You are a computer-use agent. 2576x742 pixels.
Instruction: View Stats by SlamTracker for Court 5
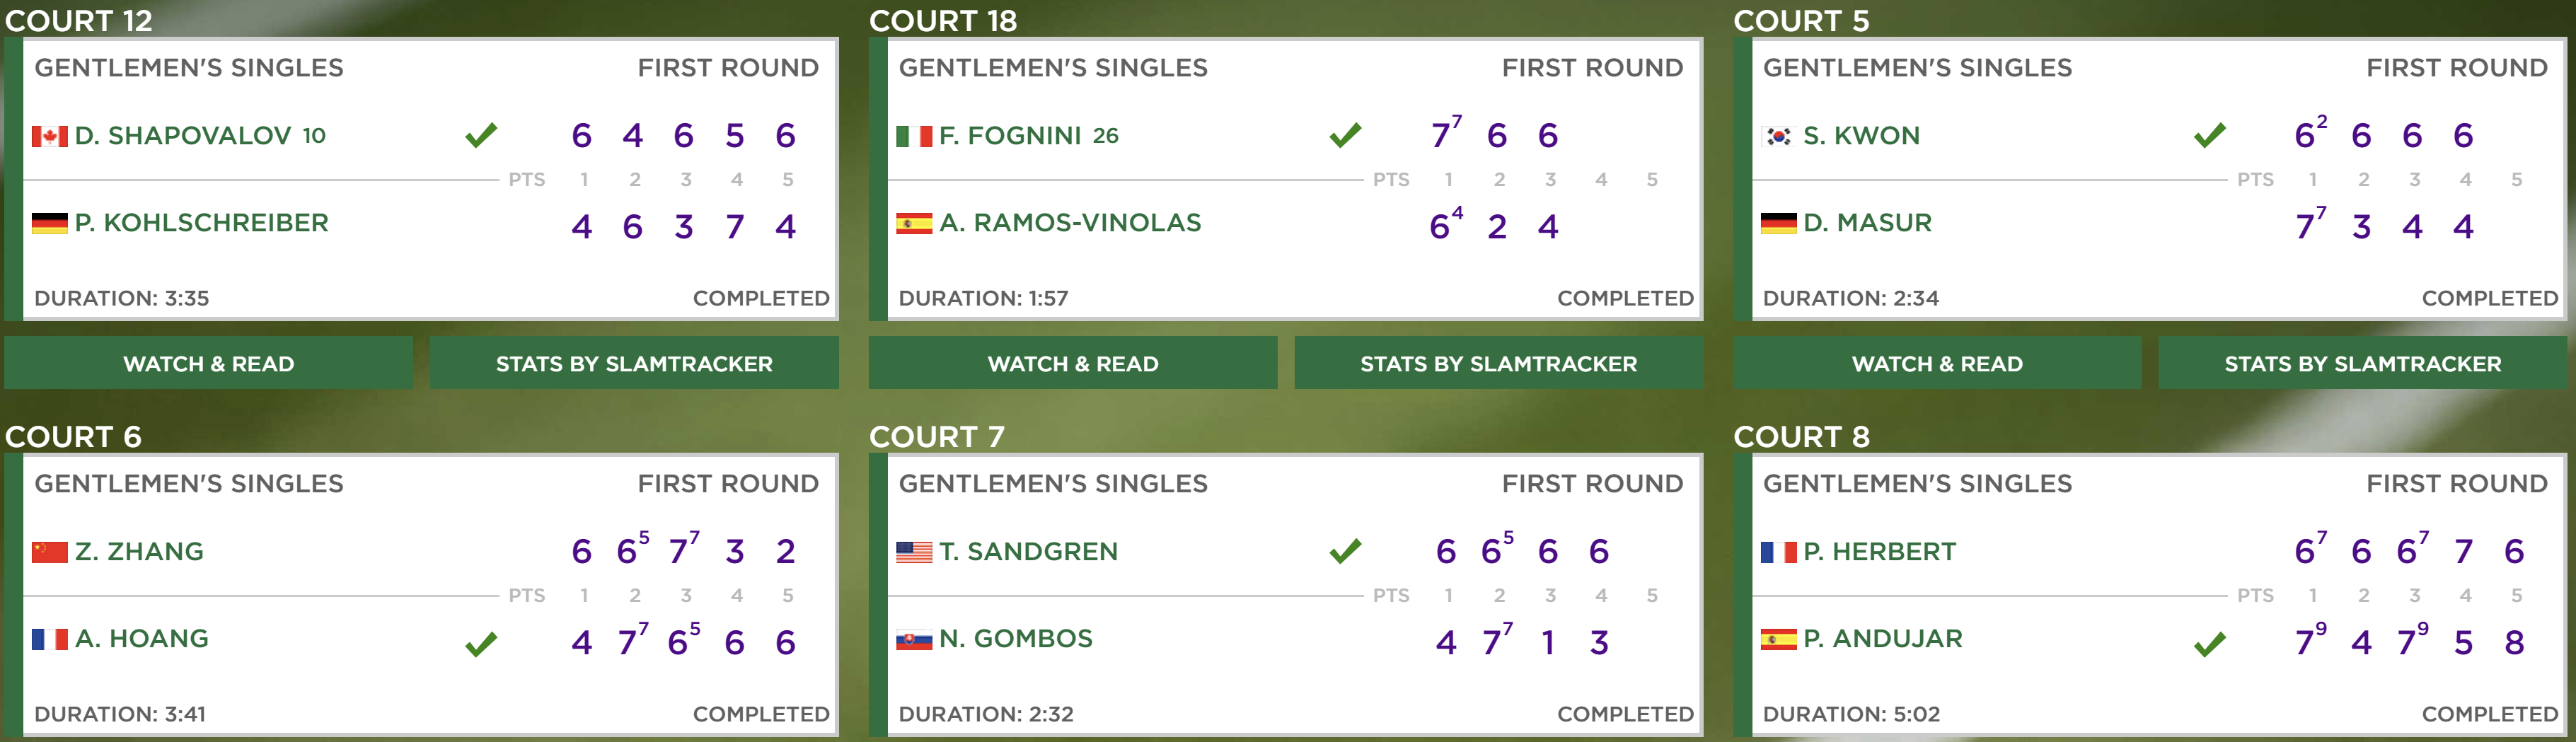[x=2362, y=363]
